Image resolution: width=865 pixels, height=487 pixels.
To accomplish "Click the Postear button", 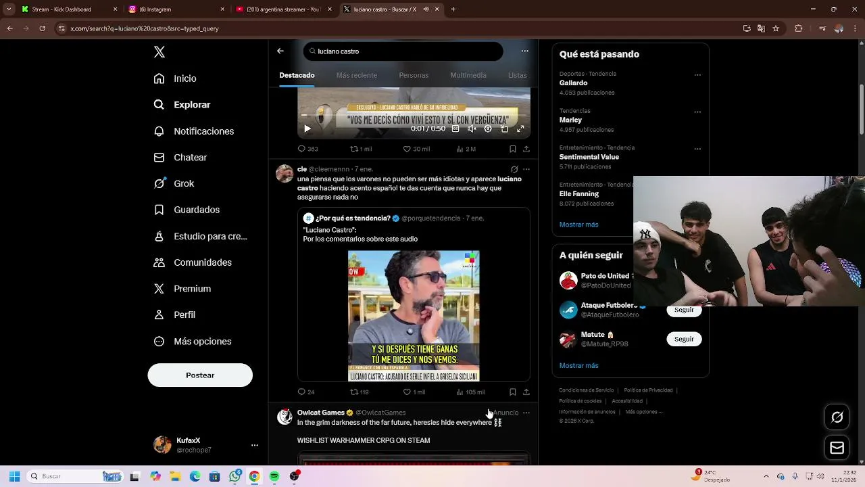I will (200, 375).
